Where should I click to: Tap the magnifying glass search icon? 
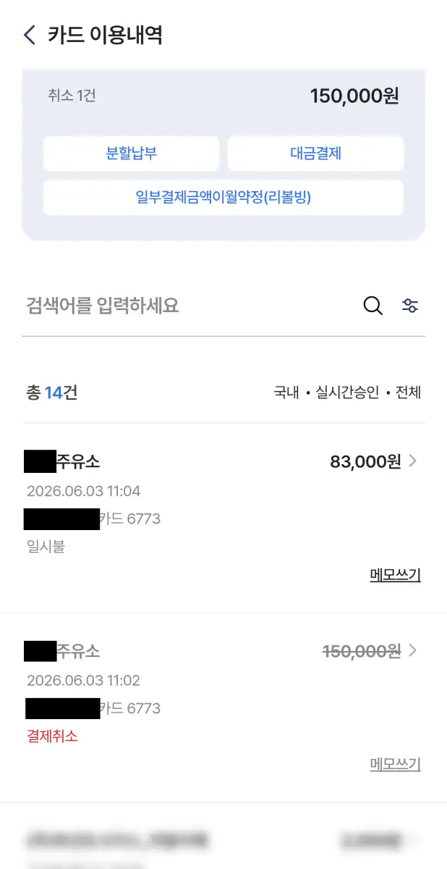(372, 306)
